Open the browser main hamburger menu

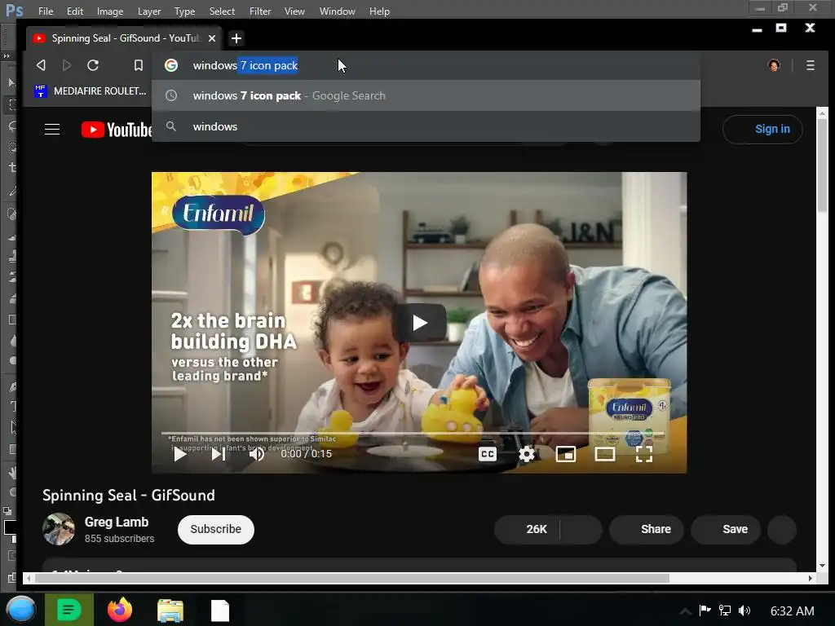coord(810,65)
